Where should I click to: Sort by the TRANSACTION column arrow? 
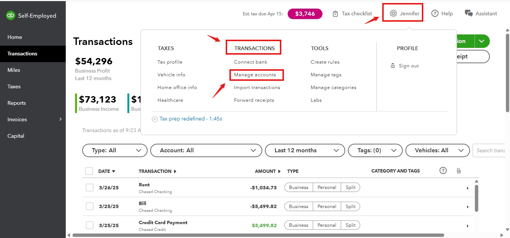175,171
